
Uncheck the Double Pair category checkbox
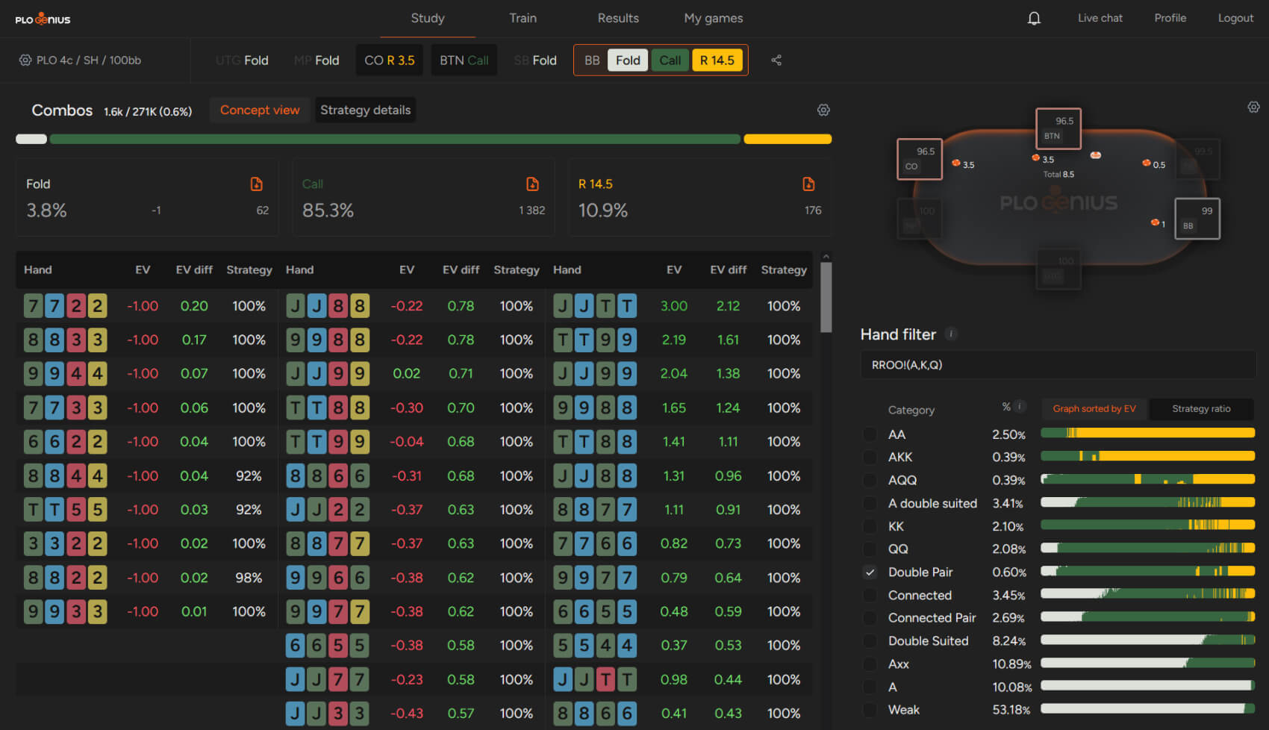870,573
